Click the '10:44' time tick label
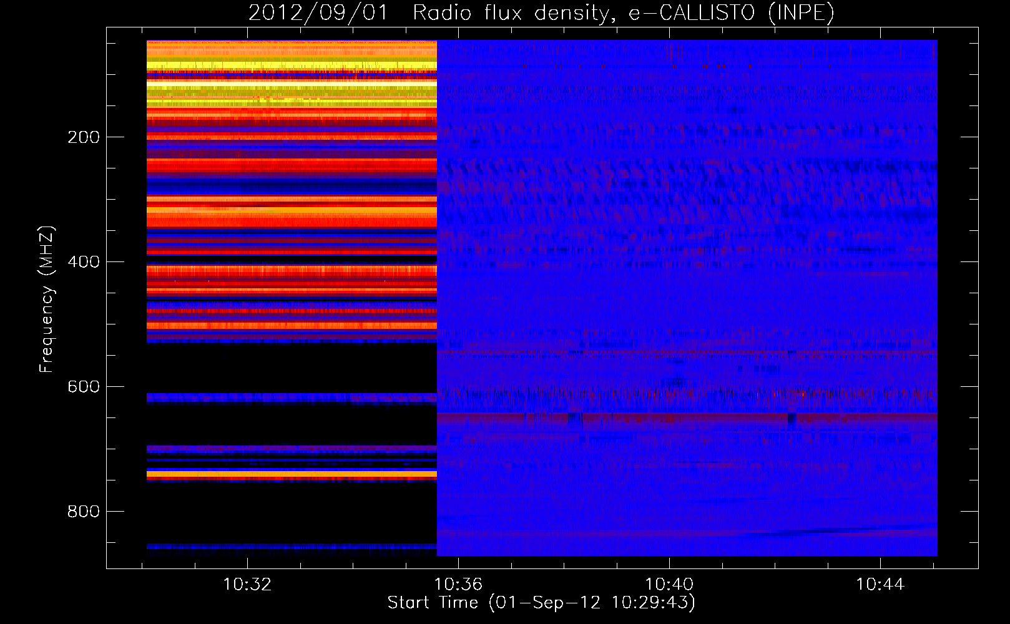 pyautogui.click(x=880, y=585)
